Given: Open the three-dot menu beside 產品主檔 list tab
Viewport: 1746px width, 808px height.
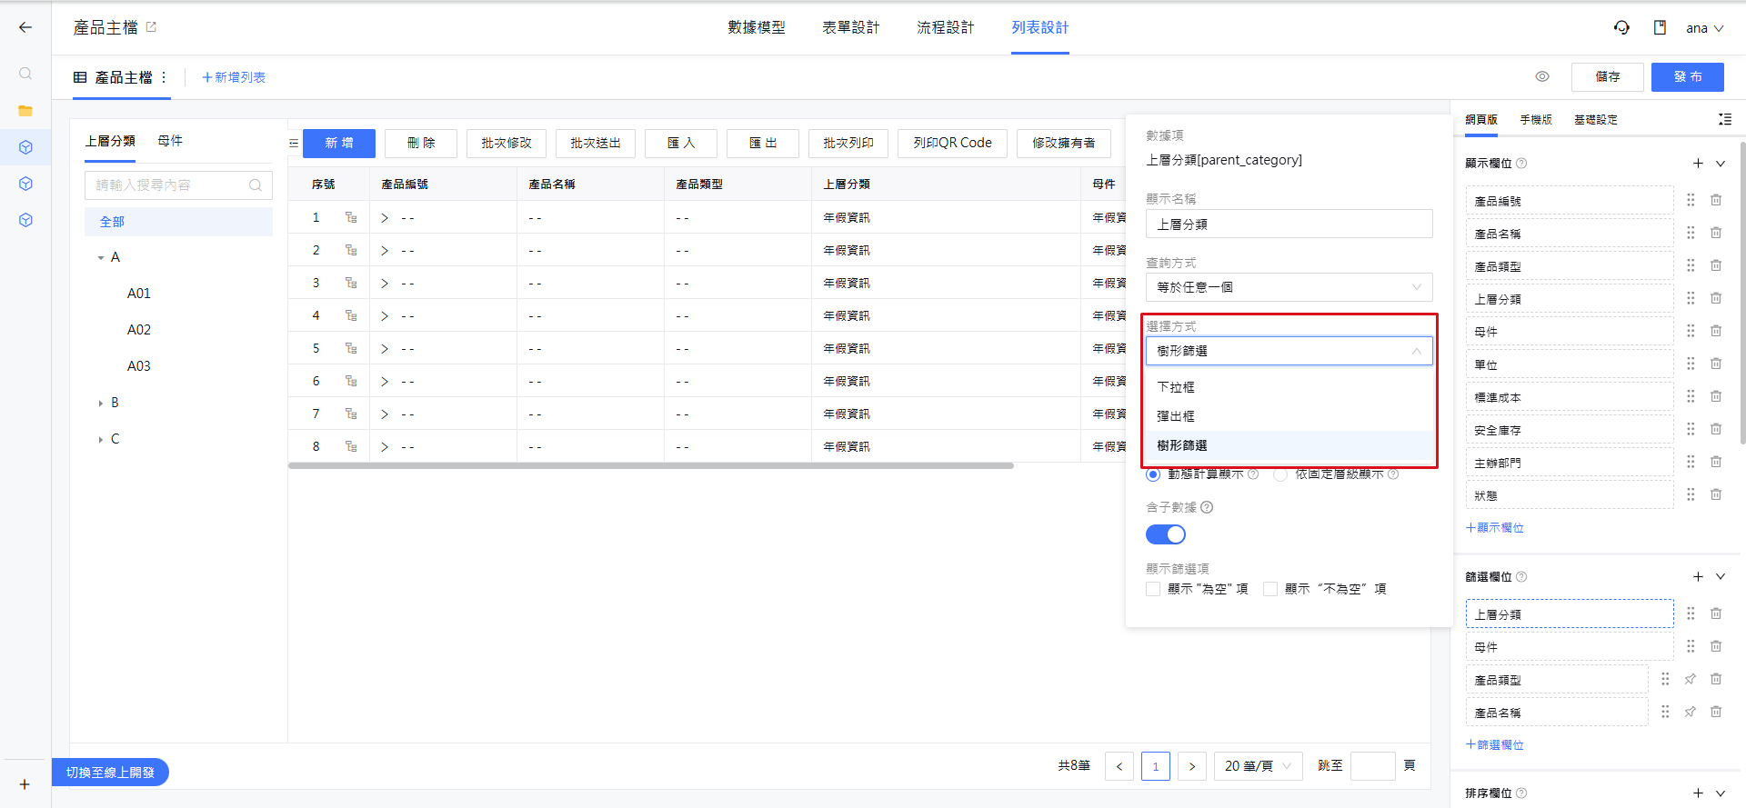Looking at the screenshot, I should tap(164, 77).
